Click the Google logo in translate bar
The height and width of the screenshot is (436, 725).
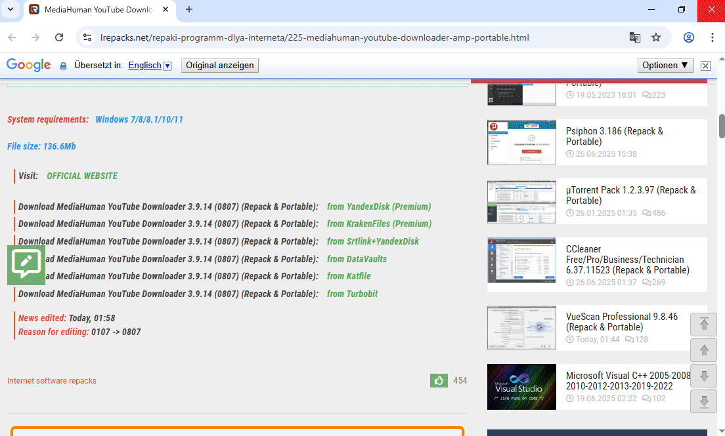tap(29, 65)
